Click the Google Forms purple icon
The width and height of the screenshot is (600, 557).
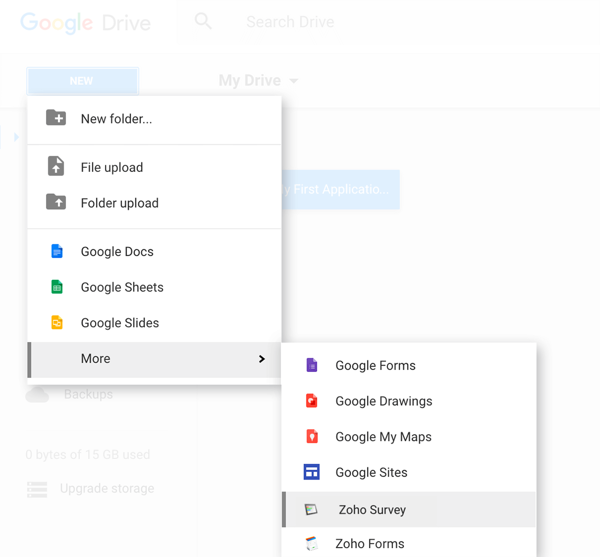[x=311, y=365]
